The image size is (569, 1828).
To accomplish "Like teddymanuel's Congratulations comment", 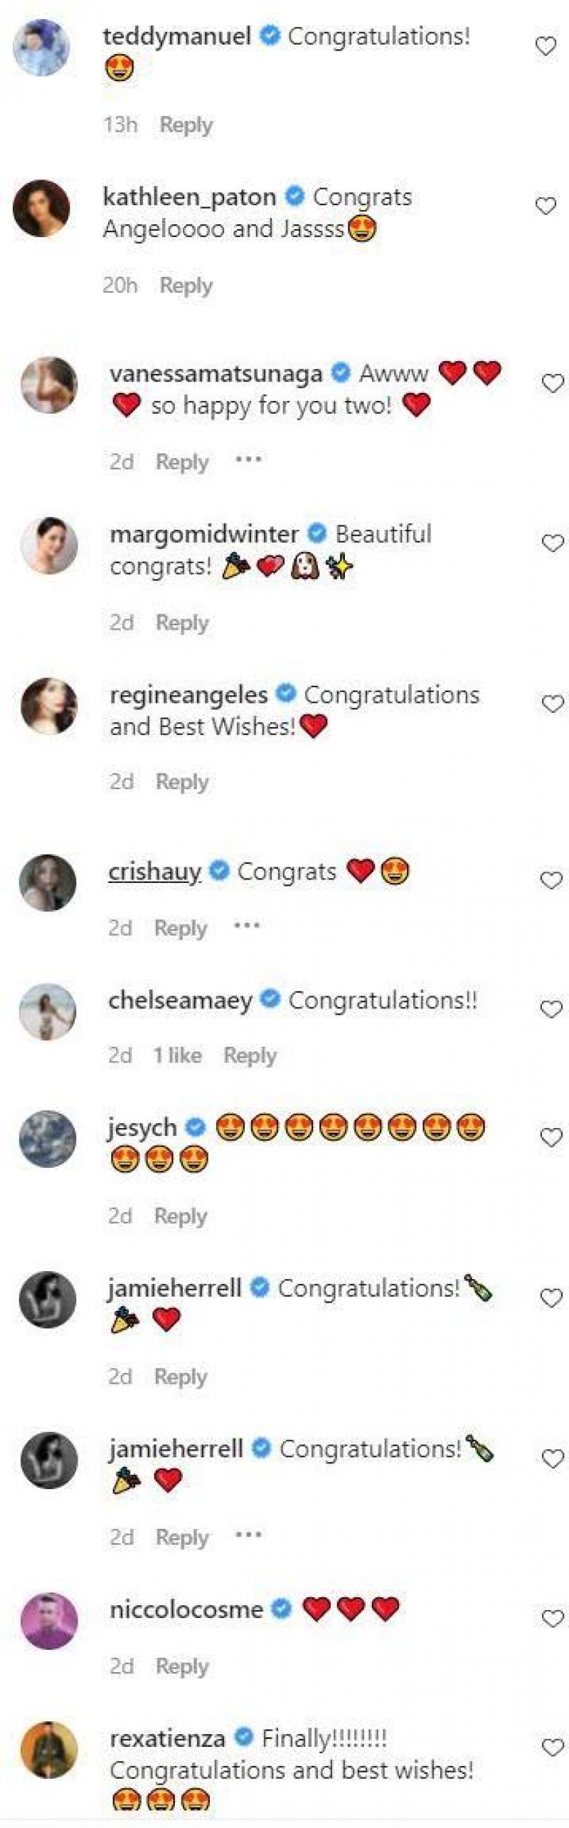I will 546,47.
